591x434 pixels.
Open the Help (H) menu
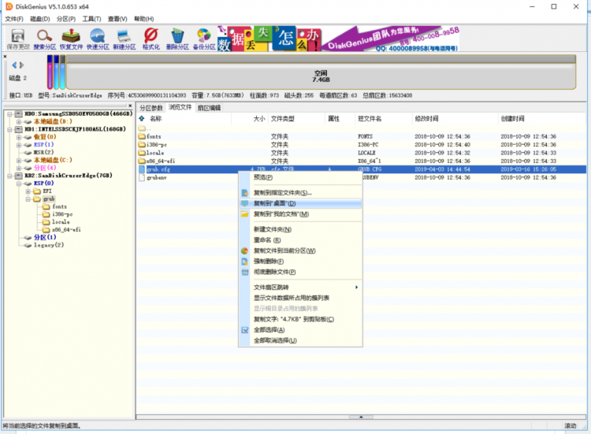pyautogui.click(x=143, y=19)
